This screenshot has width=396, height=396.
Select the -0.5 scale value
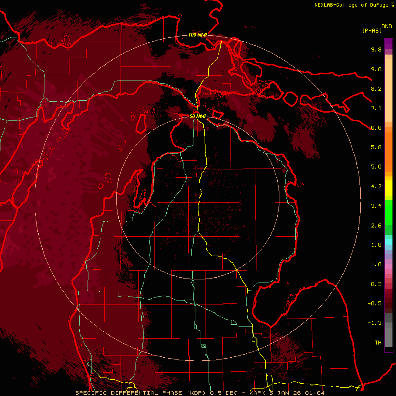point(374,304)
